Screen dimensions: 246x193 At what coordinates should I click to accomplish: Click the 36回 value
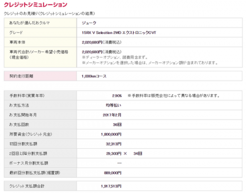tap(117, 125)
